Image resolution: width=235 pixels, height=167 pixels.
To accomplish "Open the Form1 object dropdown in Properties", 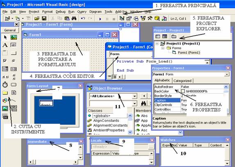I will pos(227,74).
